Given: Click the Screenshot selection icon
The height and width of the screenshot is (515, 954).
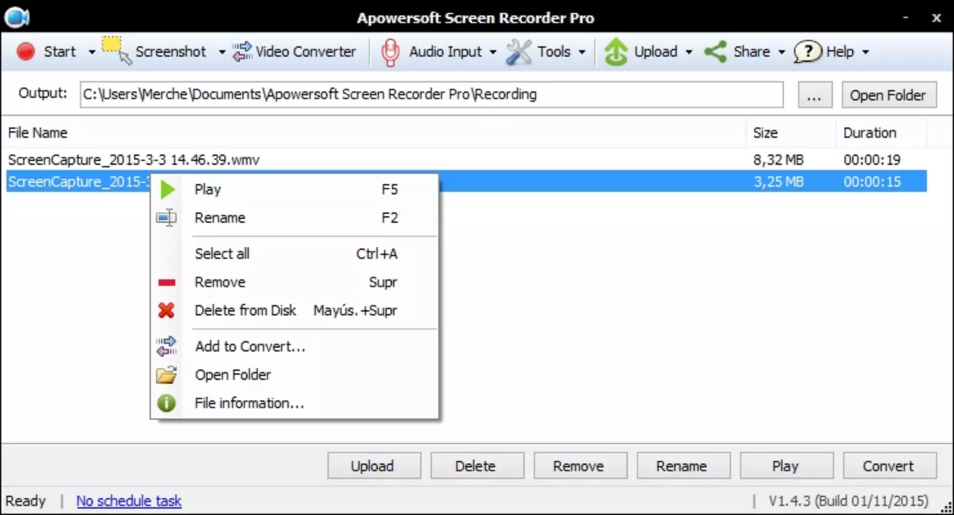Looking at the screenshot, I should pos(117,51).
